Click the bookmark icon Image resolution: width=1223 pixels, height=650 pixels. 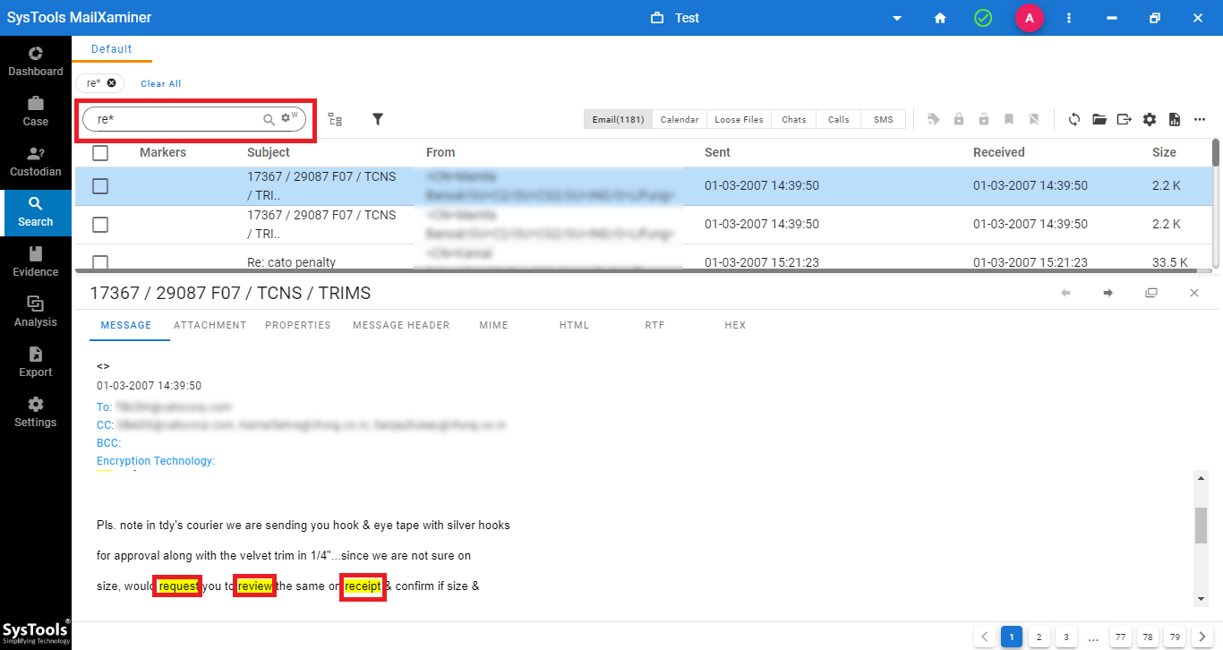click(1009, 119)
